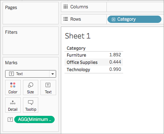Open the Size marks card
164x134 pixels.
pyautogui.click(x=31, y=88)
